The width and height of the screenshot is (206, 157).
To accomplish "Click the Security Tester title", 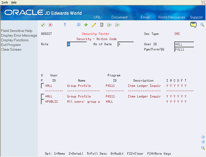I will click(x=96, y=34).
